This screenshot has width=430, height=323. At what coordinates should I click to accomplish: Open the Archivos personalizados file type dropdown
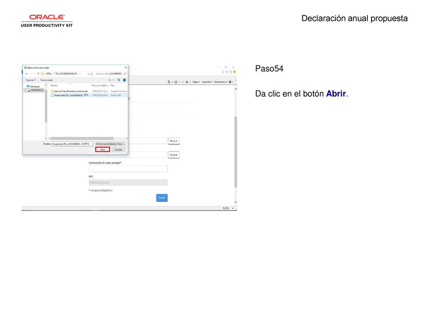pyautogui.click(x=110, y=144)
